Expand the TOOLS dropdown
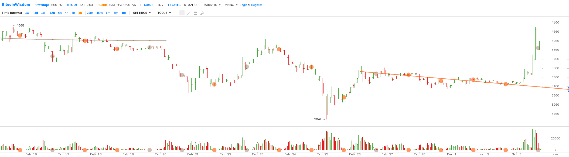 point(164,13)
